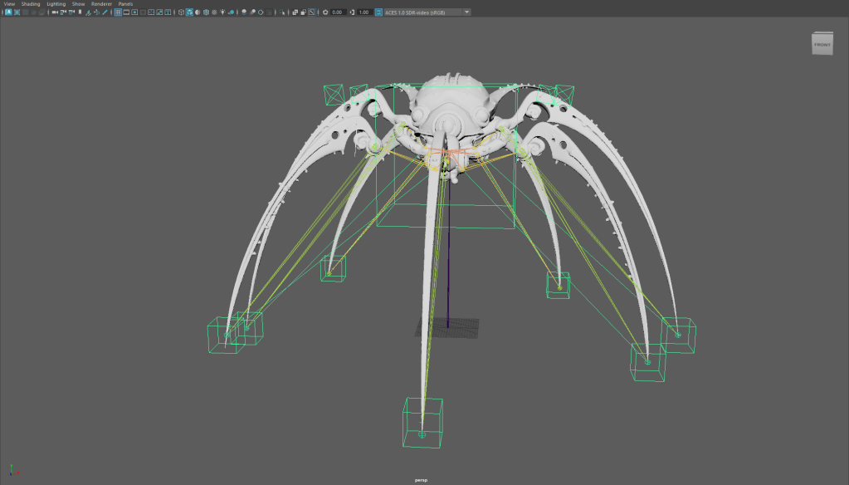Toggle the Film Gate overlay
849x485 pixels.
[x=126, y=12]
